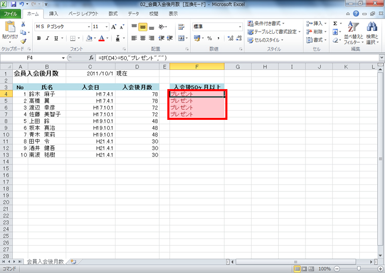Decrease font size with small A
Image resolution: width=385 pixels, height=273 pixels.
click(x=122, y=27)
